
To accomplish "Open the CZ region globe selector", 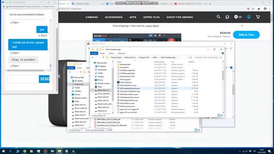I will 238,17.
